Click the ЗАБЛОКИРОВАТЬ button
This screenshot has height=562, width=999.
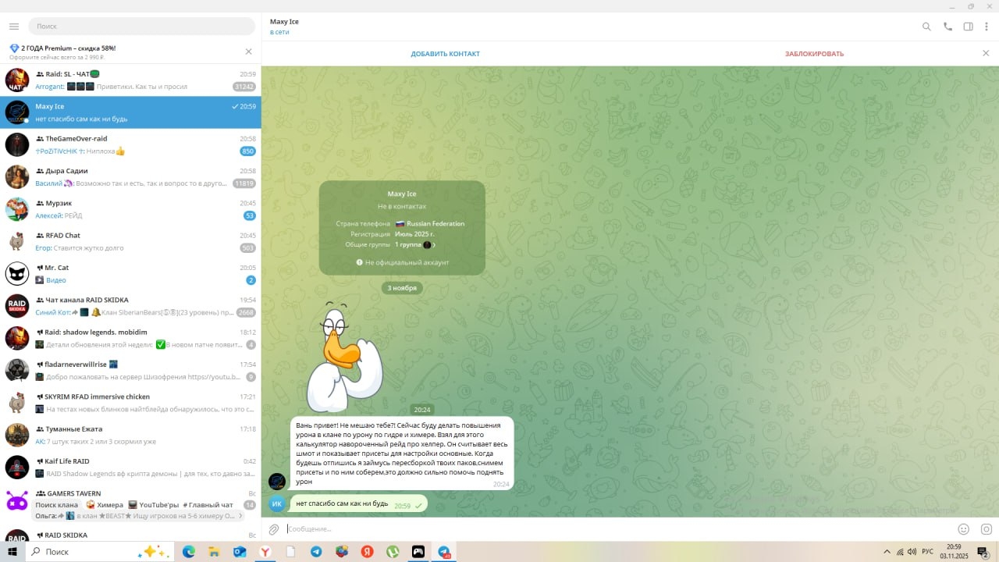[x=814, y=54]
